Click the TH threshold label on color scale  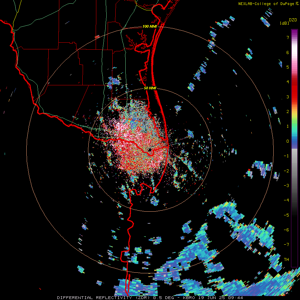coord(286,260)
